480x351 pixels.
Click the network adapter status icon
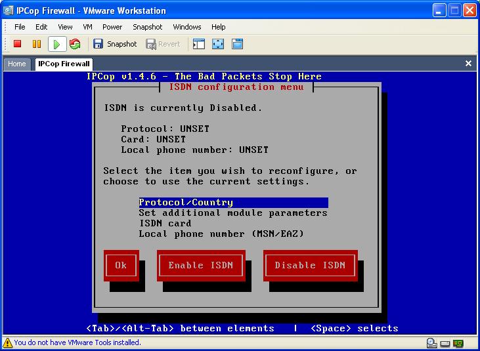pos(458,344)
